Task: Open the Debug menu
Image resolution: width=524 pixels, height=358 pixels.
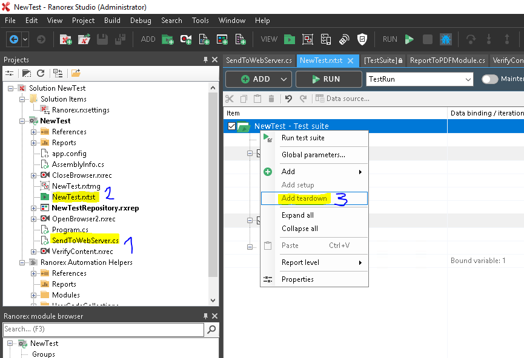Action: 141,21
